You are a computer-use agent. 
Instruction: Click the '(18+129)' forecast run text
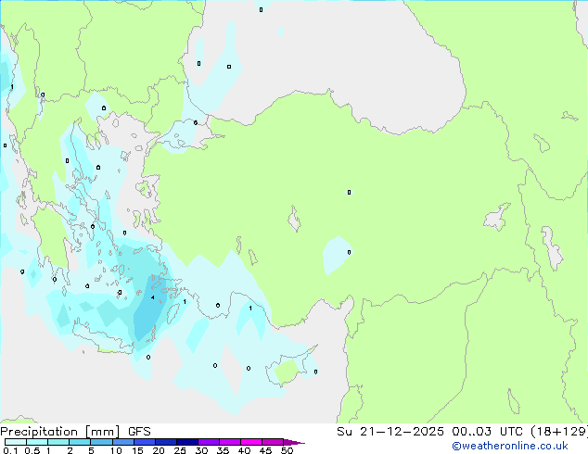tap(559, 432)
